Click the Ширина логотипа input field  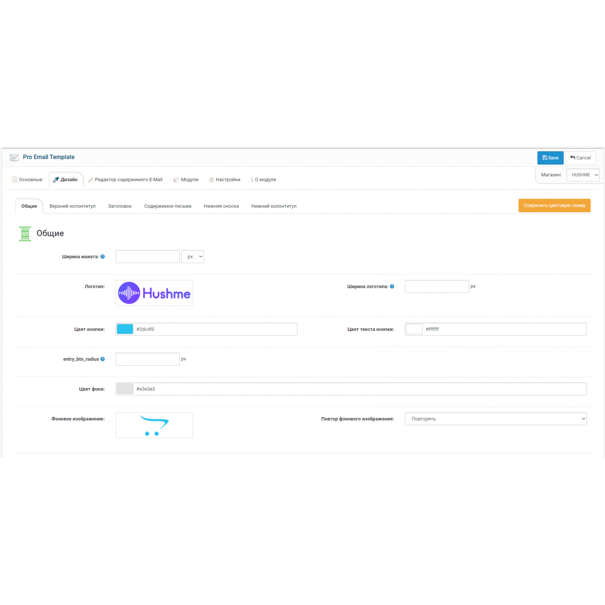436,287
